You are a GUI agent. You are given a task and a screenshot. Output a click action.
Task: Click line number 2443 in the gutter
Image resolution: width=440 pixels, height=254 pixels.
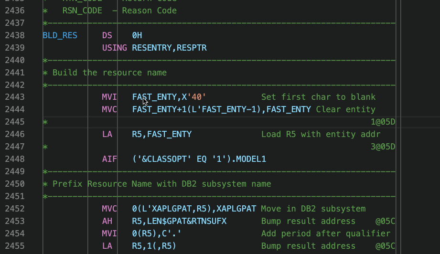tap(15, 97)
